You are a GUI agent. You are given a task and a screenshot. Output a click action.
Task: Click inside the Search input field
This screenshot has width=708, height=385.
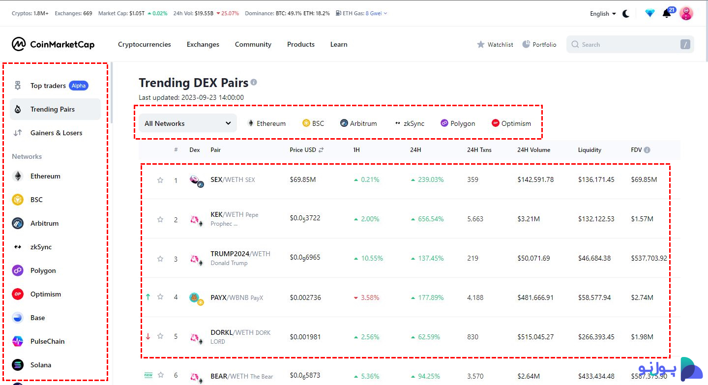coord(630,44)
